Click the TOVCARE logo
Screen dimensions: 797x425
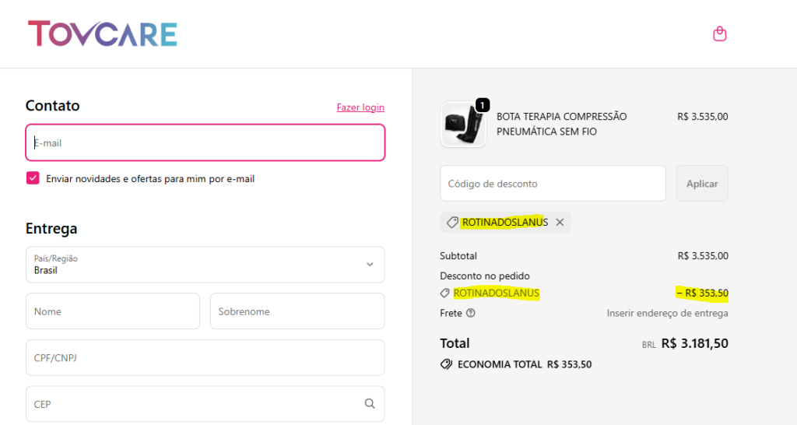point(103,33)
